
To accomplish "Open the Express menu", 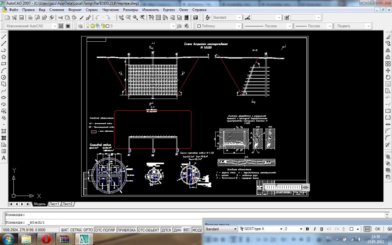I will 169,10.
